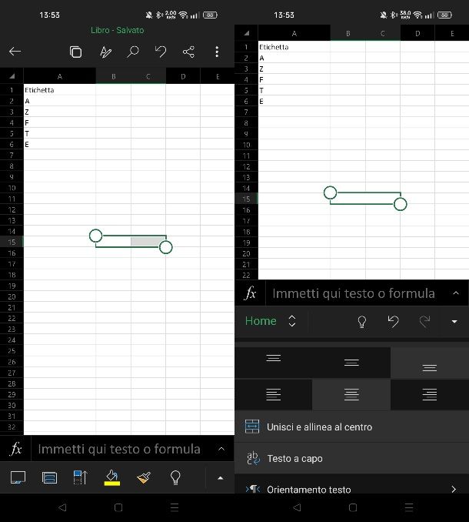Screen dimensions: 469x522
Task: Open the three-dot overflow menu
Action: click(x=217, y=52)
